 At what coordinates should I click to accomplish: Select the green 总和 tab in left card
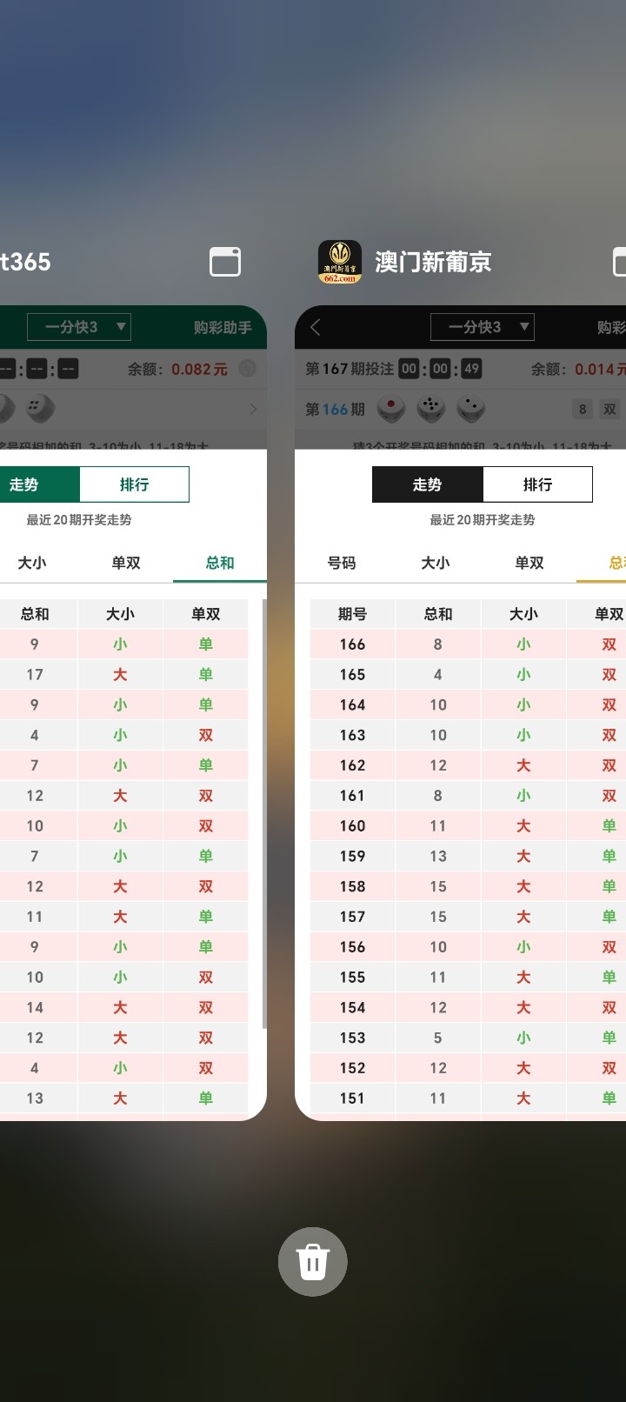point(220,563)
